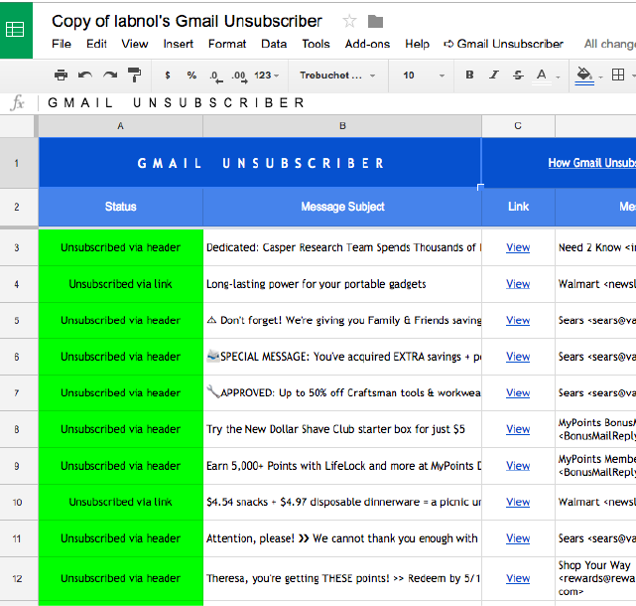This screenshot has width=636, height=606.
Task: Open the Format menu
Action: 227,44
